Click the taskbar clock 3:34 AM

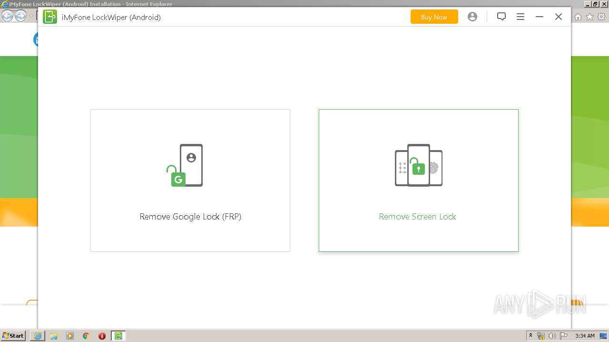[585, 336]
